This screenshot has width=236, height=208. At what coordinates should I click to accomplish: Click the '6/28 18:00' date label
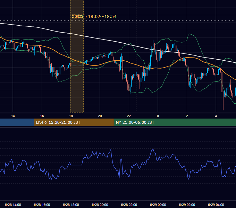point(71,205)
